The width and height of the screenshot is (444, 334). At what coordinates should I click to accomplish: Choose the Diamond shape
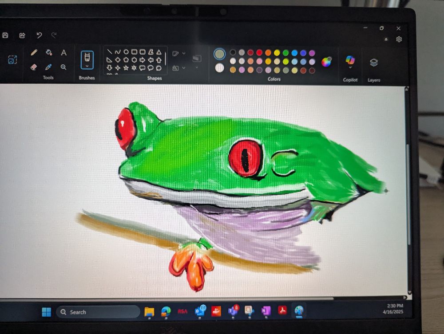click(118, 60)
